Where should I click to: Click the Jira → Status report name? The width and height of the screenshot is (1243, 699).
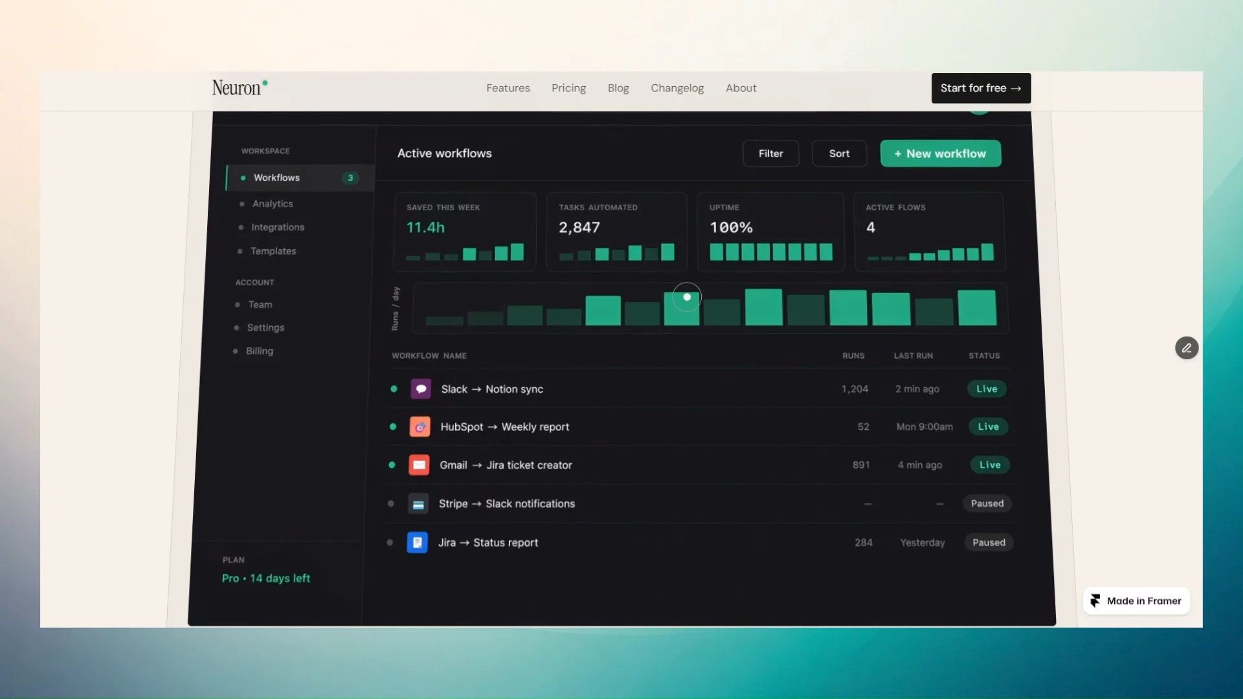point(488,542)
